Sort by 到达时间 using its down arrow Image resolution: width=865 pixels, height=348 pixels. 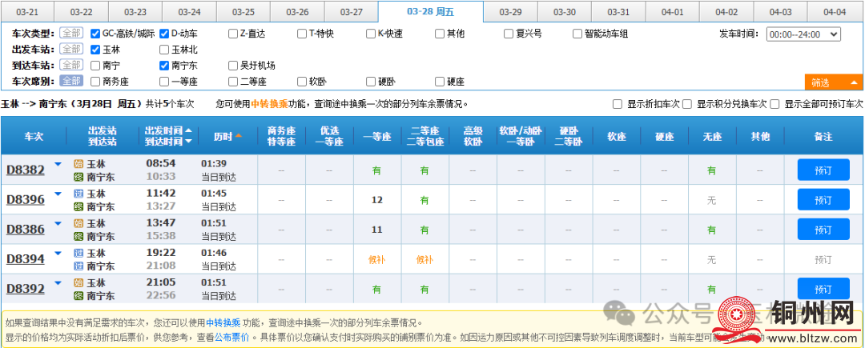pyautogui.click(x=189, y=142)
